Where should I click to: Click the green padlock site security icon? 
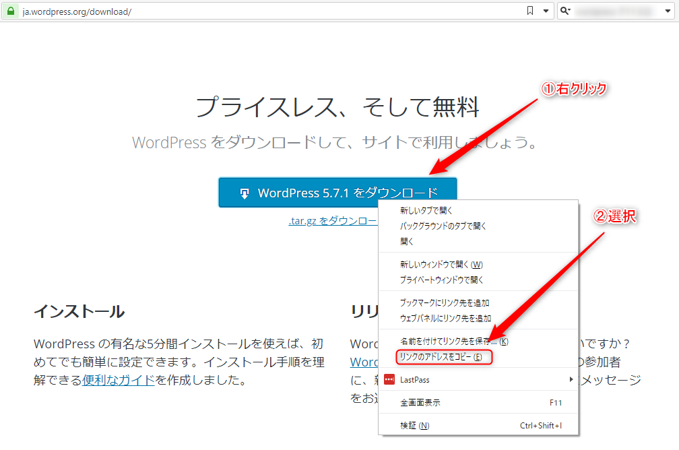11,11
